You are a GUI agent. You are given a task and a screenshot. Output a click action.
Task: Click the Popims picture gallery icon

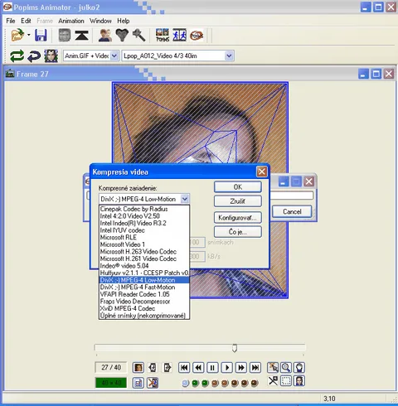click(163, 36)
